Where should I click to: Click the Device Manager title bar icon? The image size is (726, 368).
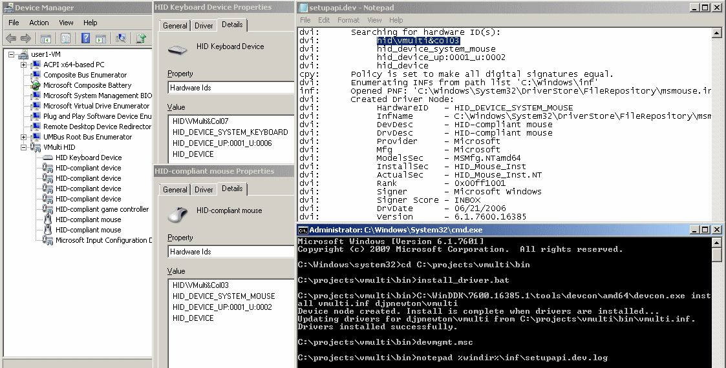8,7
